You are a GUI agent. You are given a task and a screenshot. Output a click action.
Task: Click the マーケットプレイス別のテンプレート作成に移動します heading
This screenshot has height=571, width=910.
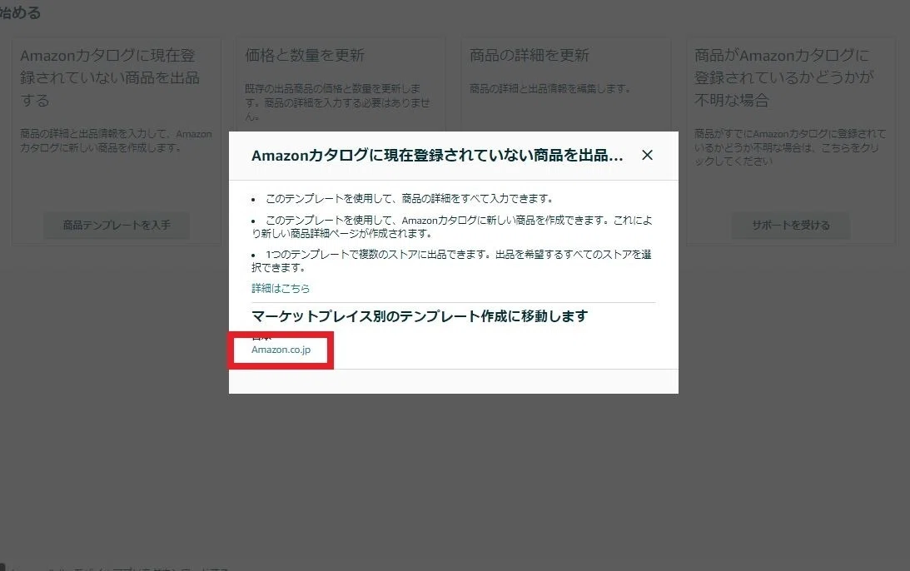[x=420, y=316]
